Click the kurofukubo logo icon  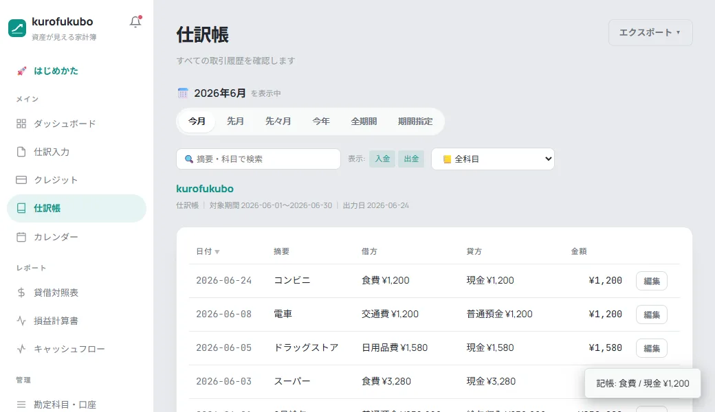coord(17,28)
